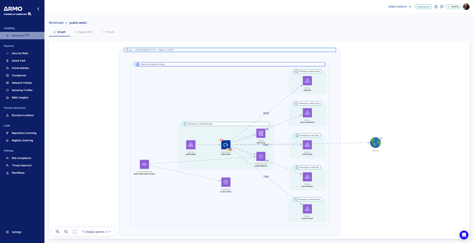Screen dimensions: 474x243
Task: Open Workloads in the sidebar
Action: 22,35
